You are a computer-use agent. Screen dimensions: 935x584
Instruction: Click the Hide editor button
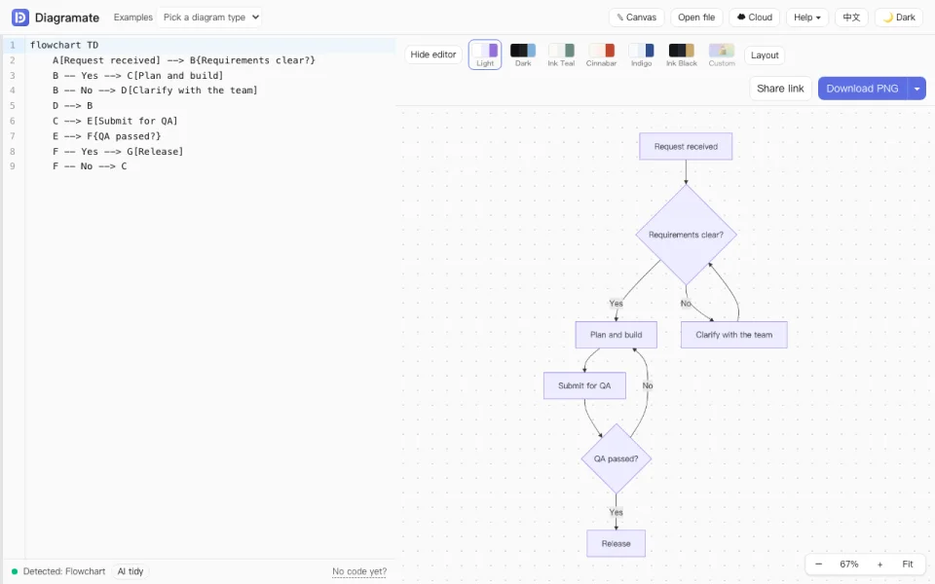(x=432, y=55)
